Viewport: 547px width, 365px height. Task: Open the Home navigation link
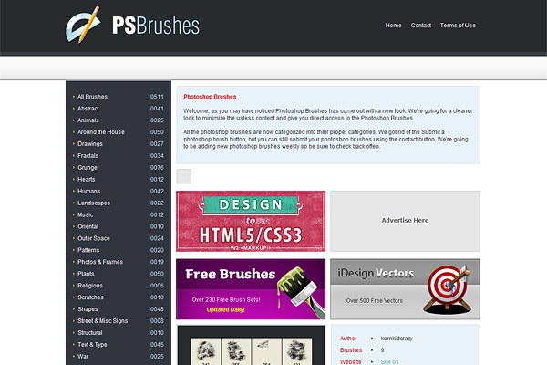click(393, 26)
